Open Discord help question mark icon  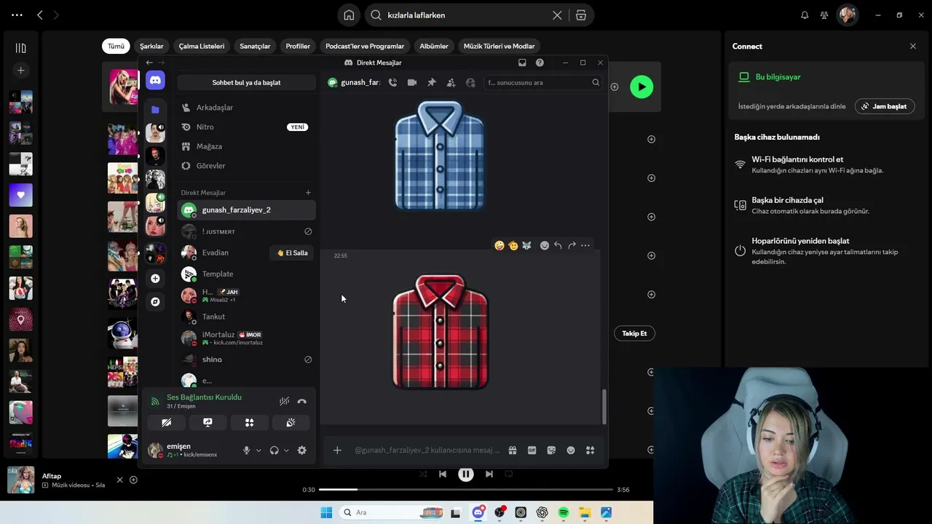pyautogui.click(x=540, y=63)
